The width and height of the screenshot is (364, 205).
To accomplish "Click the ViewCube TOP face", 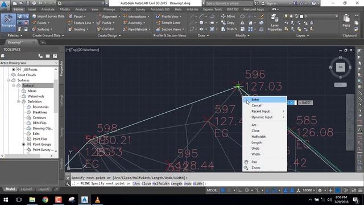I will 340,67.
